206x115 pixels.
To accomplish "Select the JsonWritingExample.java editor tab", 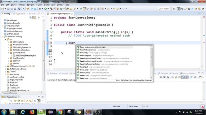I will click(60, 13).
